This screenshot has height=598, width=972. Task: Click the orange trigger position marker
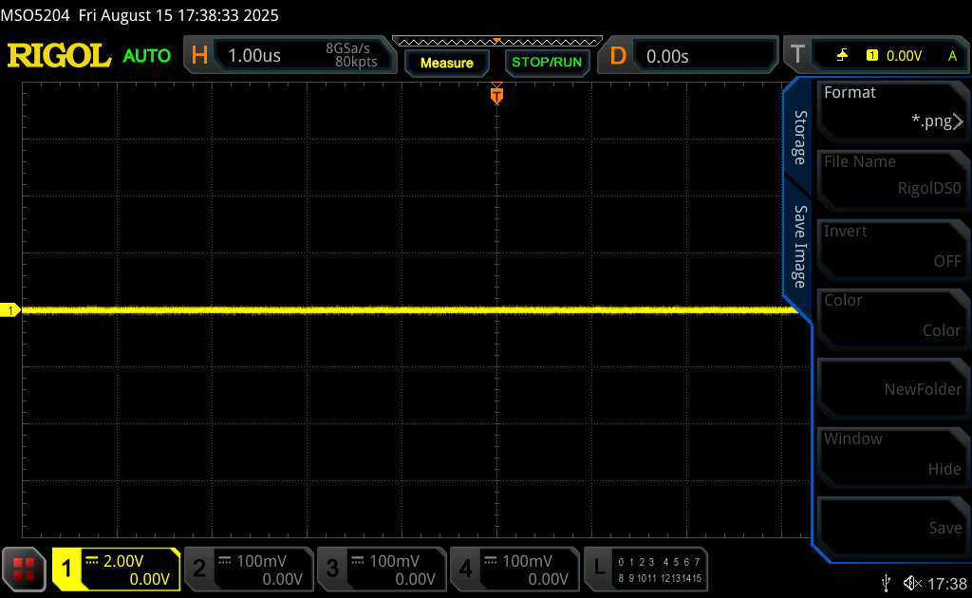point(495,94)
